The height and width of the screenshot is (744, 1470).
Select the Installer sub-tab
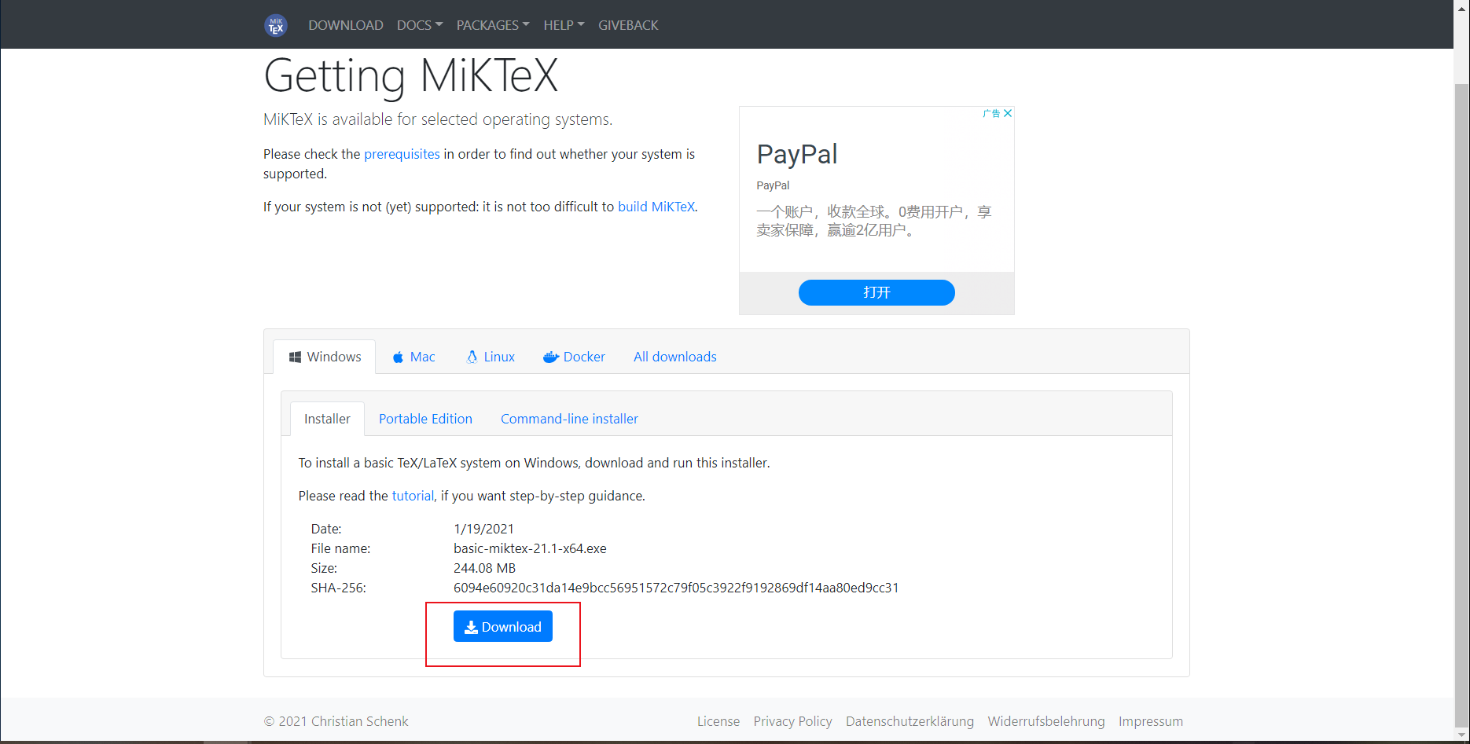coord(327,419)
